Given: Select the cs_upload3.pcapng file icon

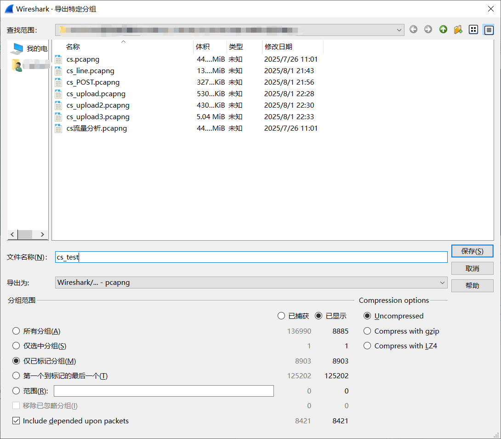Looking at the screenshot, I should click(x=58, y=117).
